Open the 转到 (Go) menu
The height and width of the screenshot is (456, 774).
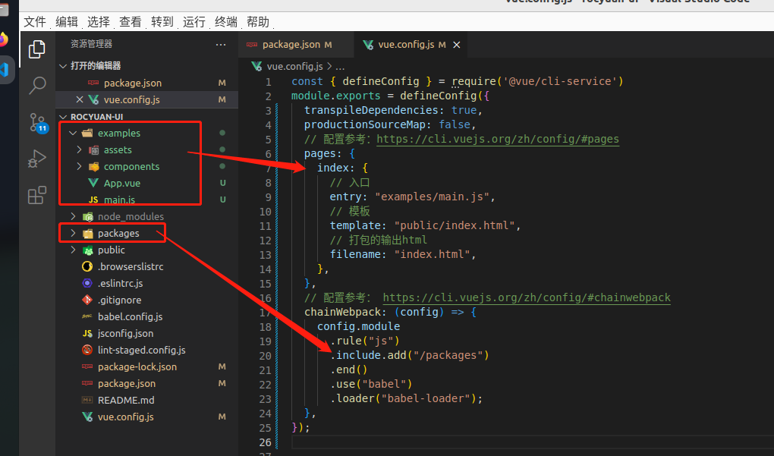point(162,22)
